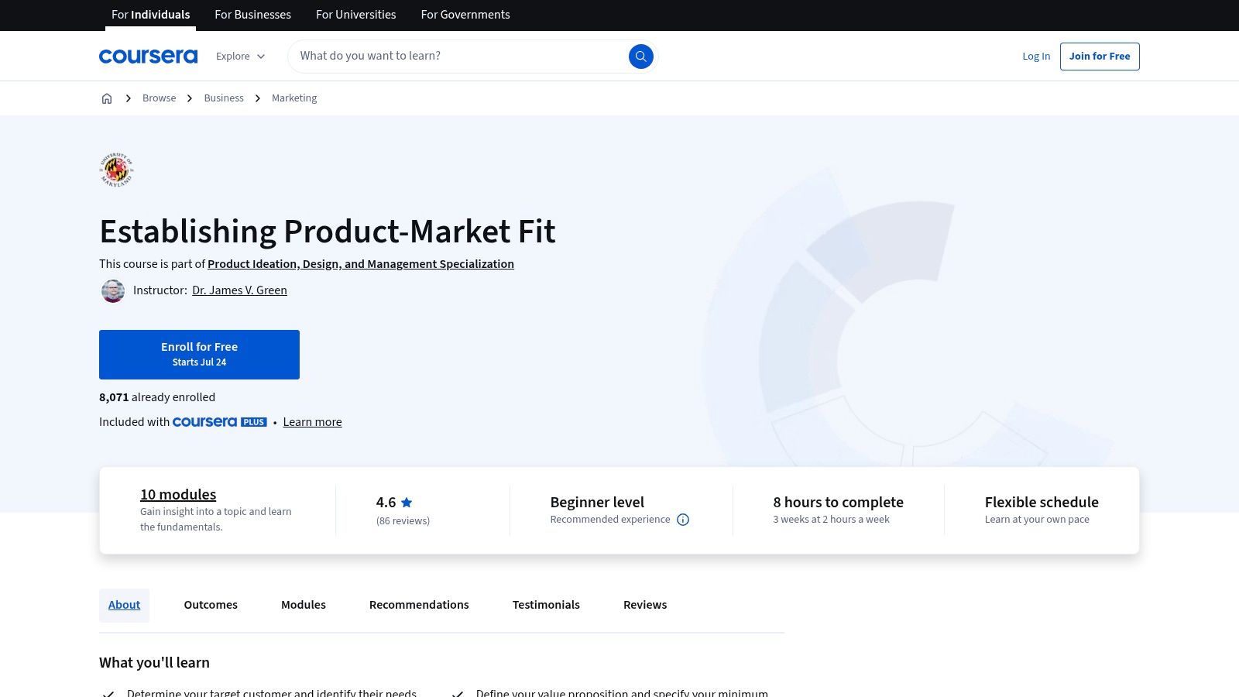Switch to the For Individuals tab

pos(150,15)
